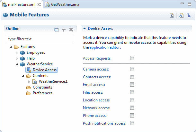The image size is (196, 132).
Task: Click the add (plus) icon in Outline
Action: [64, 30]
